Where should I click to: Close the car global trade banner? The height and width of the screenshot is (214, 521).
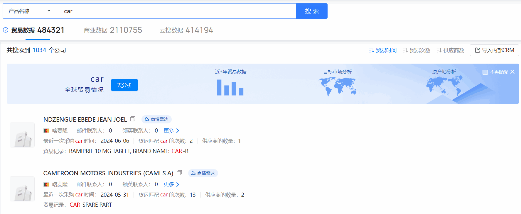click(512, 72)
